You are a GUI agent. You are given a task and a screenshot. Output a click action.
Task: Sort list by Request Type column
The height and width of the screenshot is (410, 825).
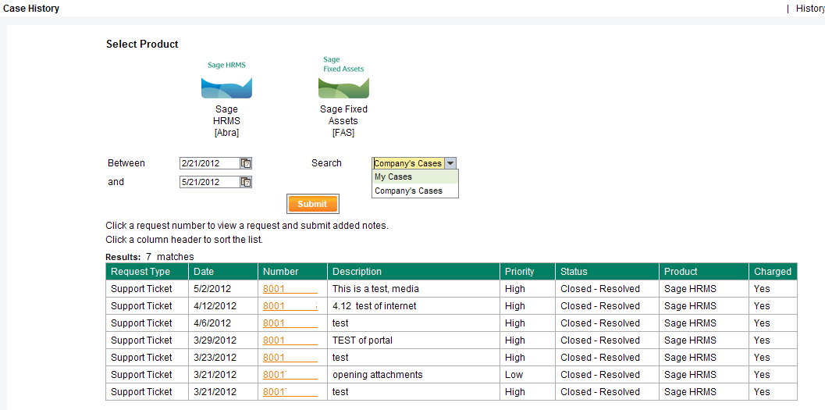coord(140,272)
